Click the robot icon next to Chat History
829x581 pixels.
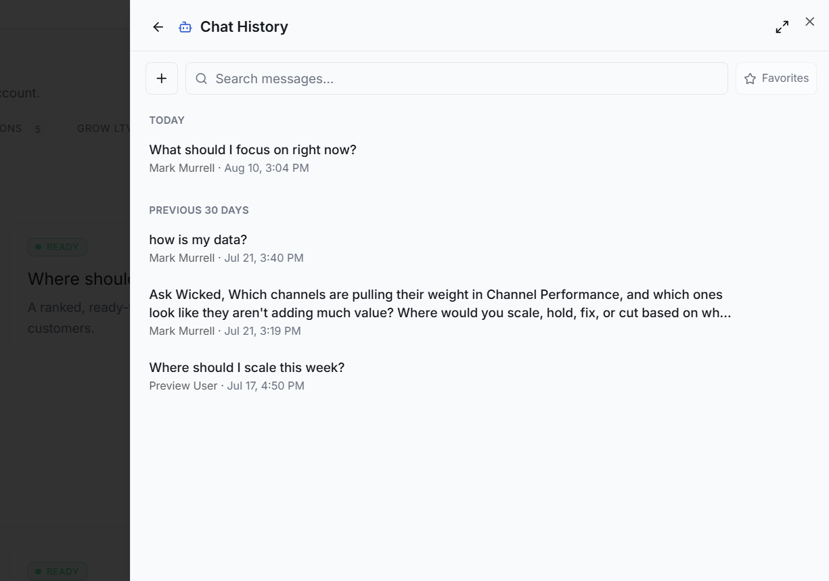[185, 27]
